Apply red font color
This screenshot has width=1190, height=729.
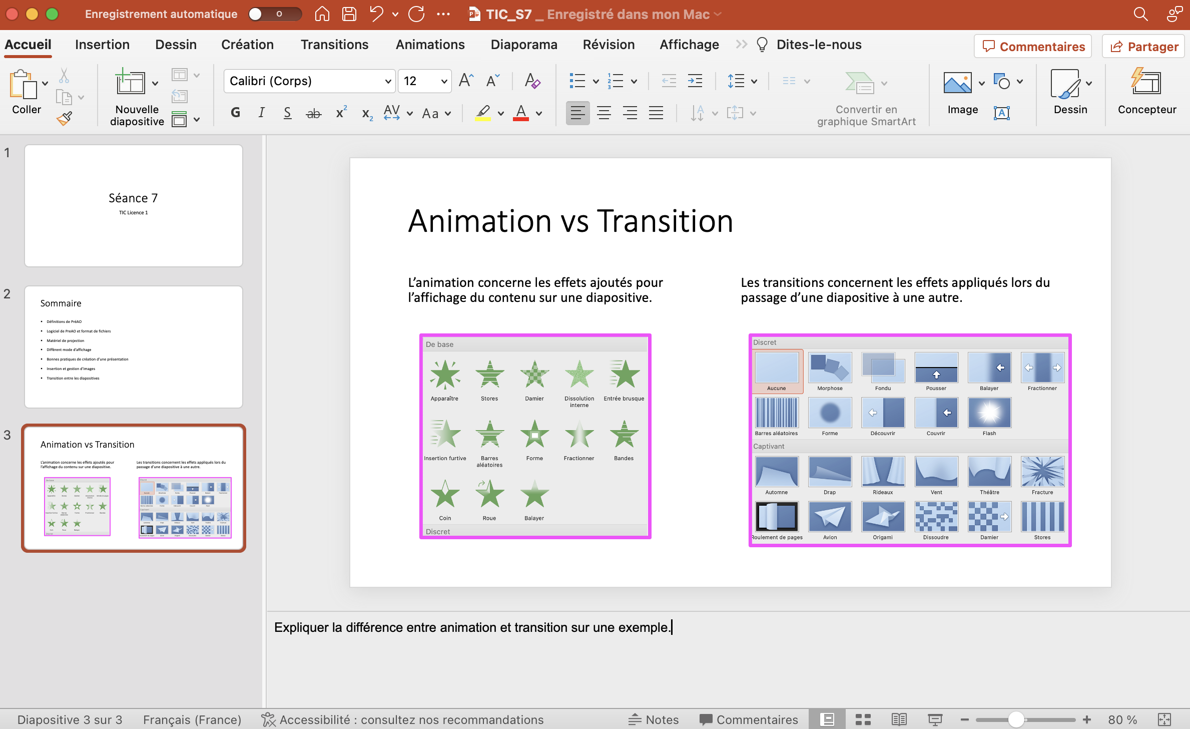(x=521, y=113)
